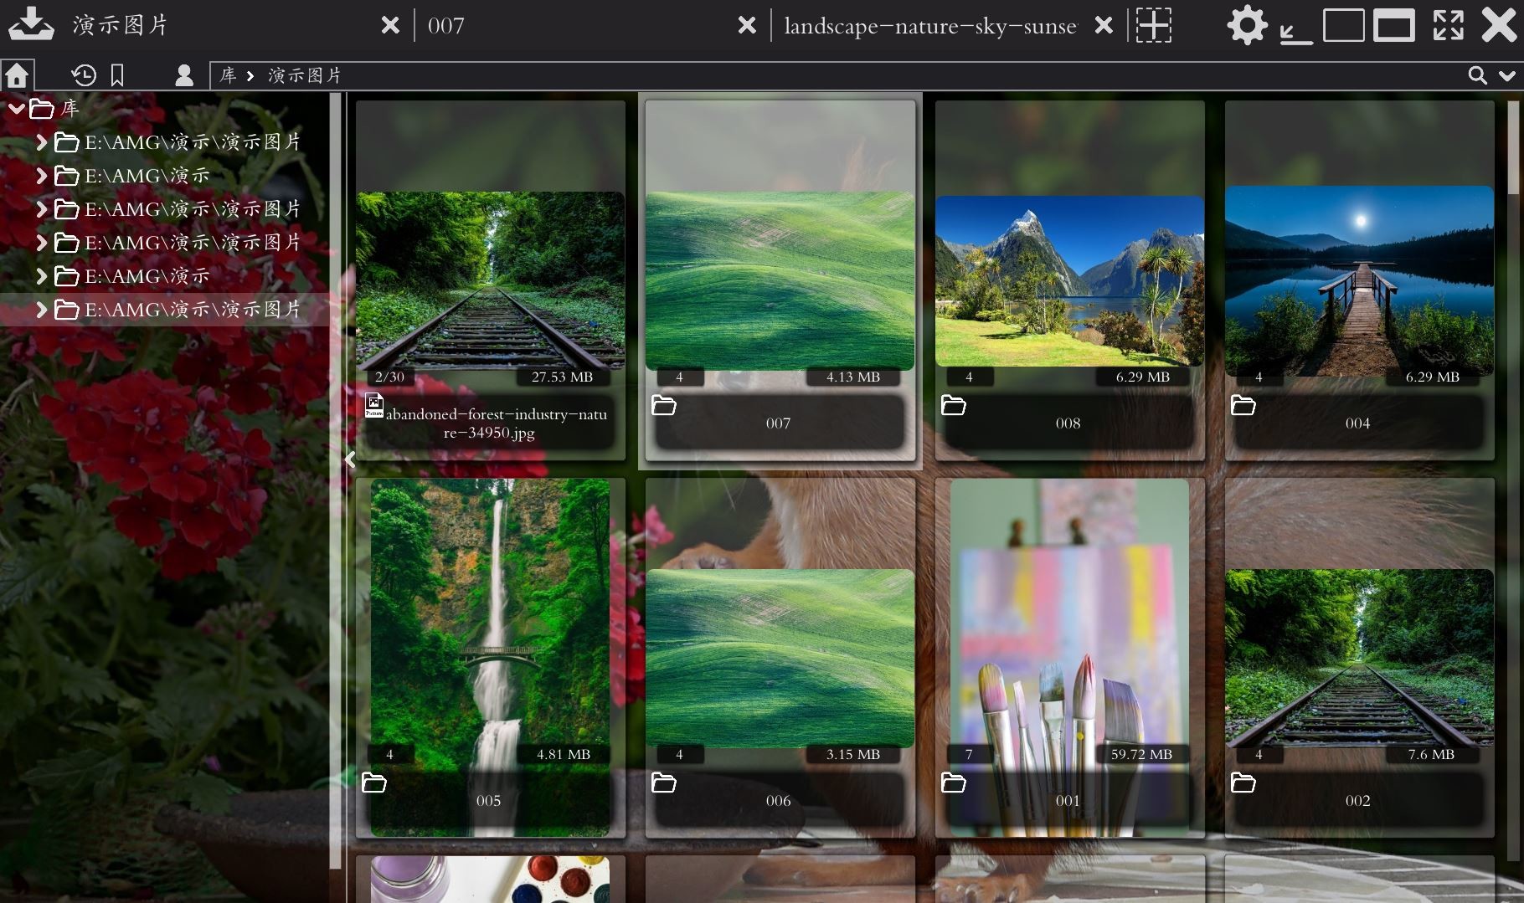The width and height of the screenshot is (1524, 903).
Task: Click the home icon
Action: [17, 74]
